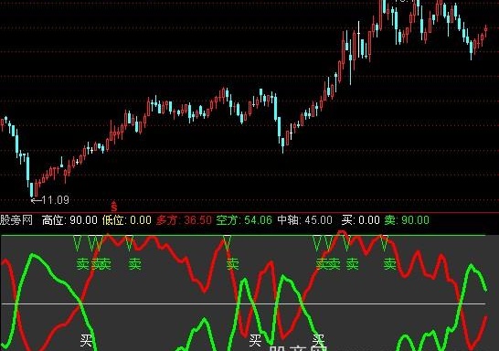Click the leftmost green triangle sell marker
The width and height of the screenshot is (499, 351).
(x=77, y=243)
